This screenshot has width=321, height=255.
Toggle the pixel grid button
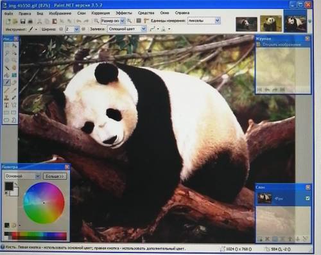[139, 21]
